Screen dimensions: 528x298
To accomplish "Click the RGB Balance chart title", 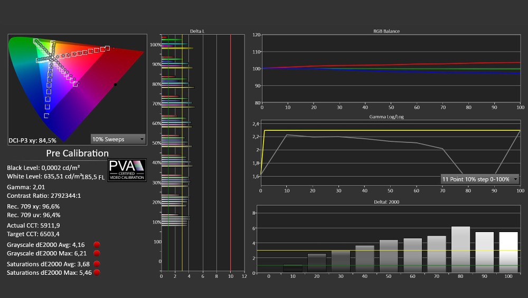I will click(386, 31).
